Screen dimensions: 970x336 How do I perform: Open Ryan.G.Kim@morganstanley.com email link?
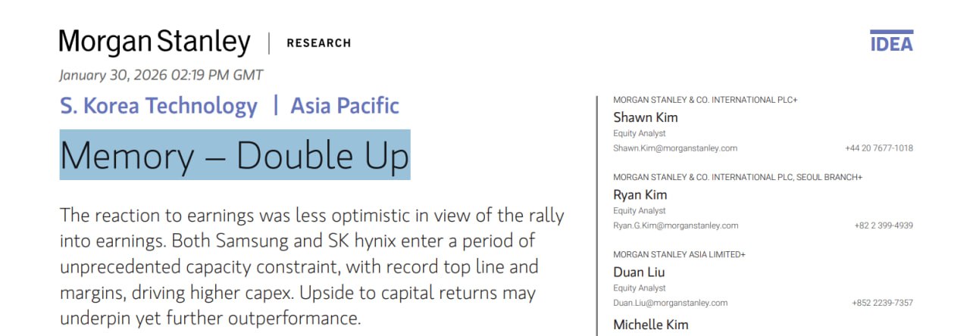(x=676, y=226)
